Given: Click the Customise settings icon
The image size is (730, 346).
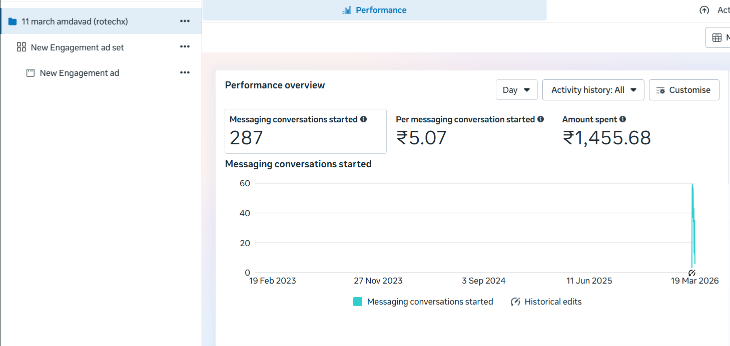Looking at the screenshot, I should tap(660, 90).
